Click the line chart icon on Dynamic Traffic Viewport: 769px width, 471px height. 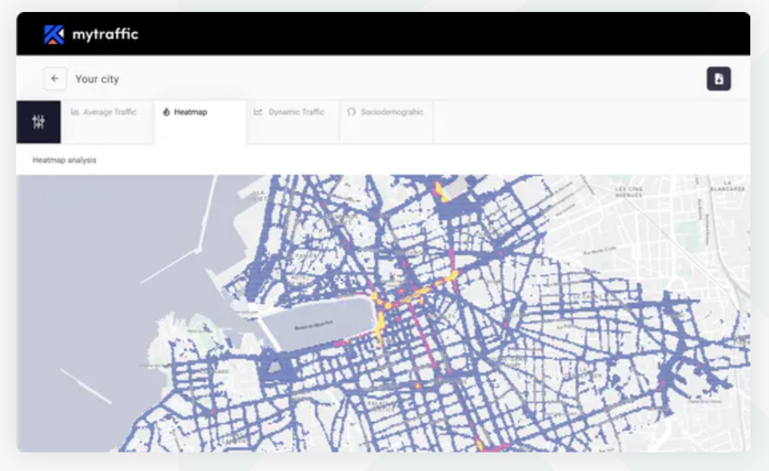click(258, 112)
